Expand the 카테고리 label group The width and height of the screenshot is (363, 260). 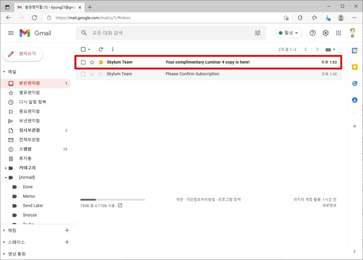[5, 168]
